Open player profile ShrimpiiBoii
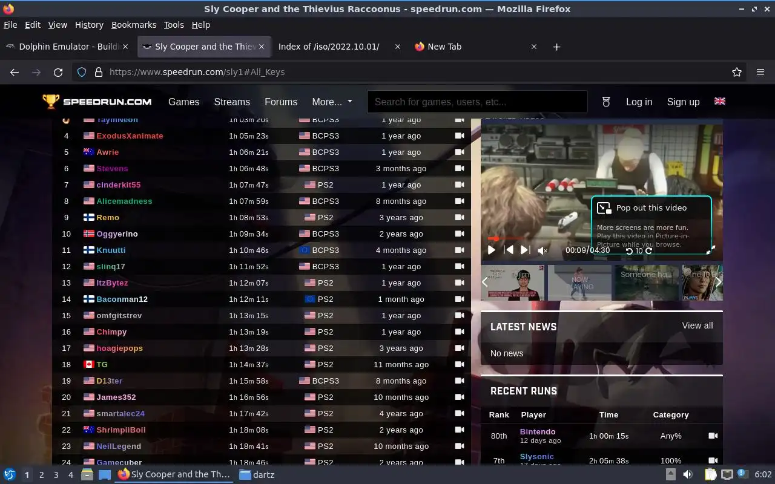The width and height of the screenshot is (775, 484). [121, 430]
